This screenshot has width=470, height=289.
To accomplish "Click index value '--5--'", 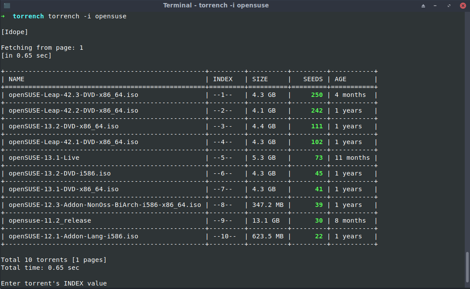I will click(223, 158).
